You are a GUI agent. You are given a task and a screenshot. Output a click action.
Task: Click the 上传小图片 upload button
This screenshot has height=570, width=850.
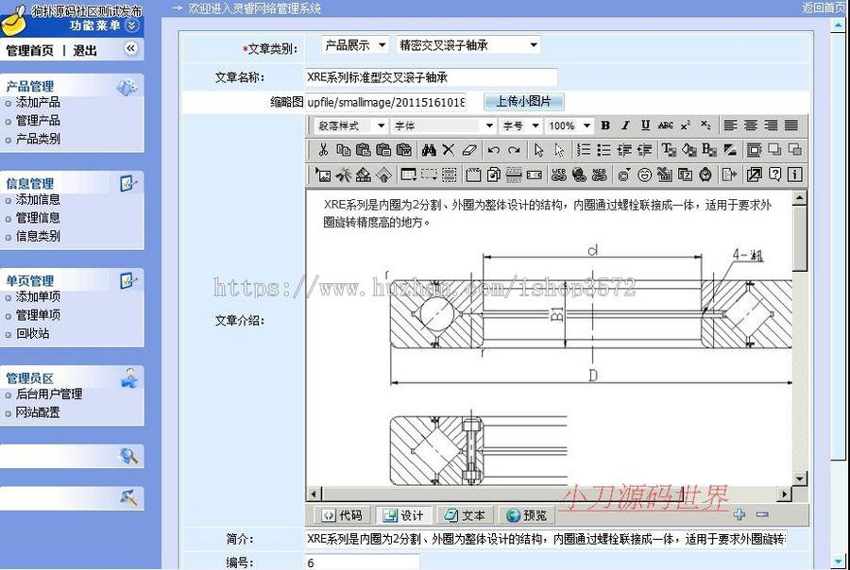[523, 101]
